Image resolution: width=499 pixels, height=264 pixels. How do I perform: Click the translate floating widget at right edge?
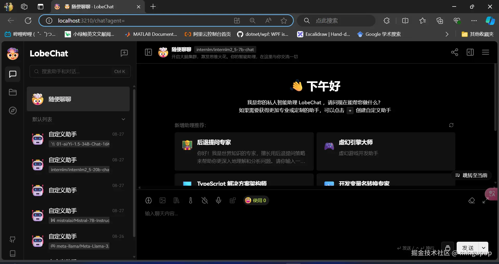pyautogui.click(x=491, y=194)
